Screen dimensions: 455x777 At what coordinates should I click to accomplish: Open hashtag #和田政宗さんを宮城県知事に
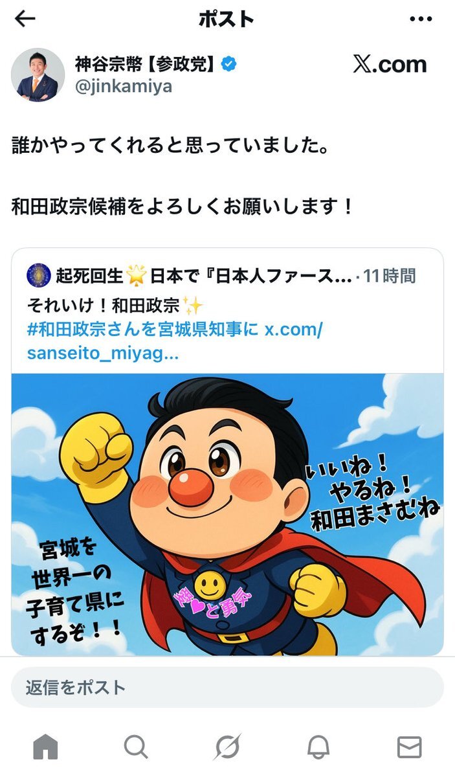(x=142, y=329)
